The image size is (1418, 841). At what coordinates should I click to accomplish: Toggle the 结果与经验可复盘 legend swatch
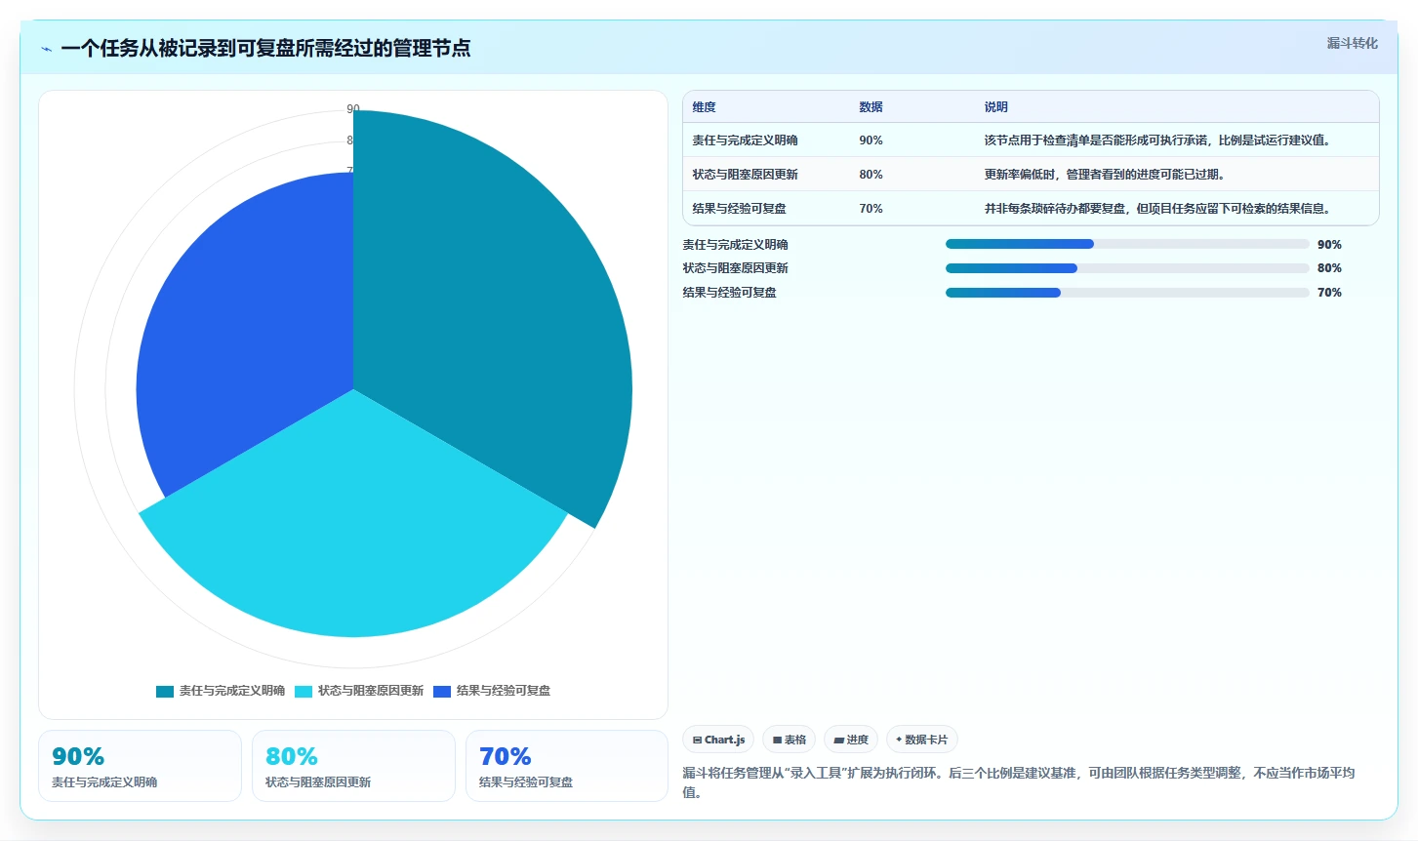point(442,691)
